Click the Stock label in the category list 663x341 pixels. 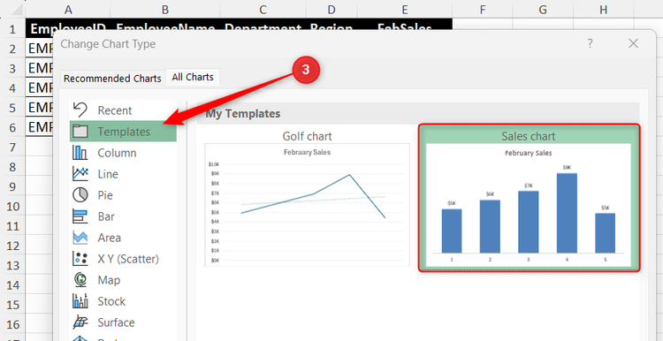click(x=111, y=301)
